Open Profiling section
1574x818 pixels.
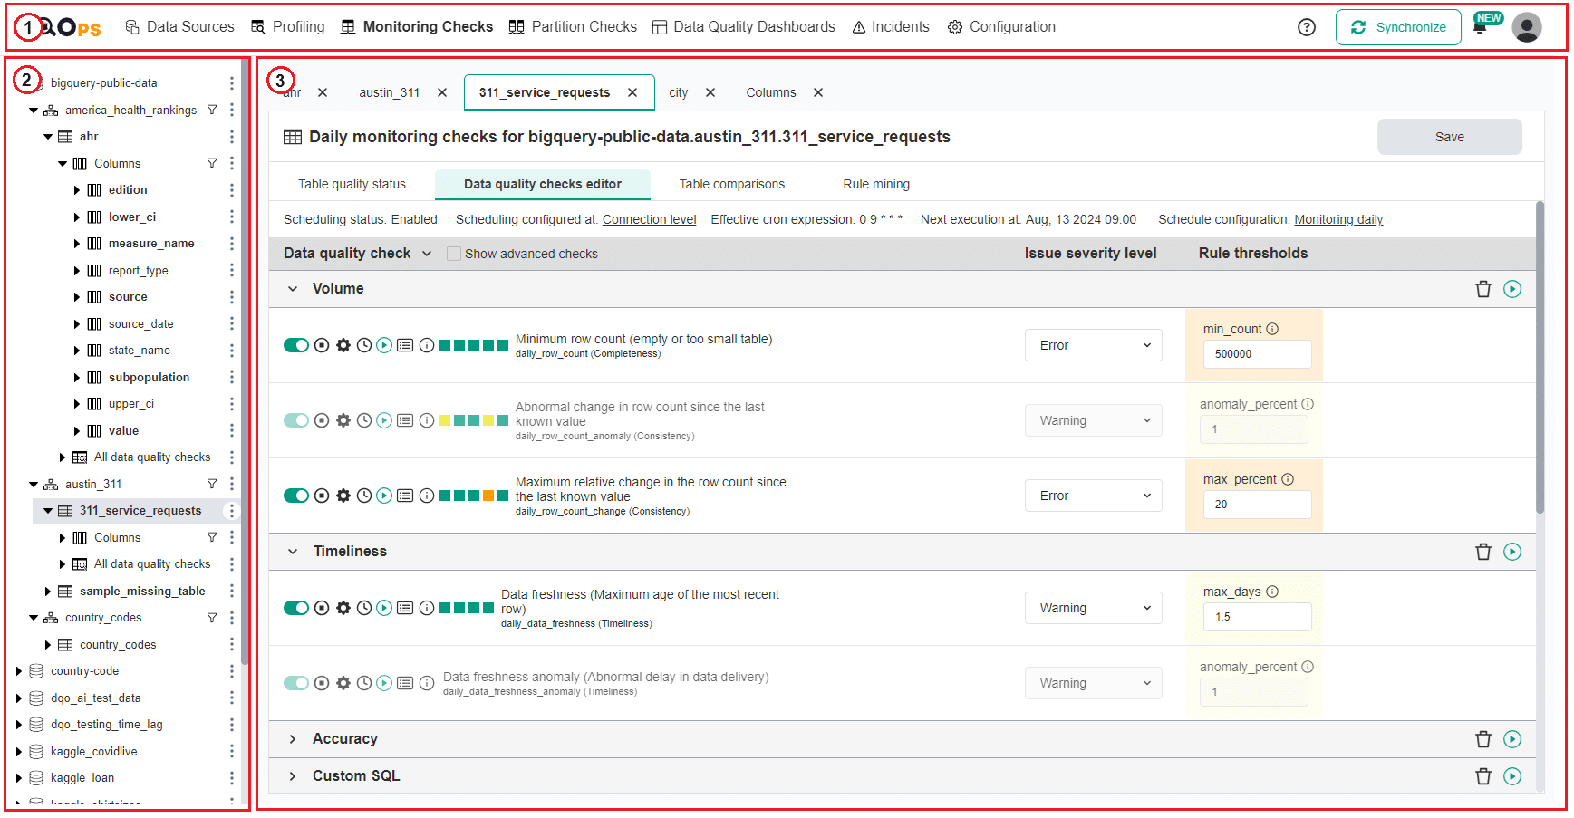287,27
